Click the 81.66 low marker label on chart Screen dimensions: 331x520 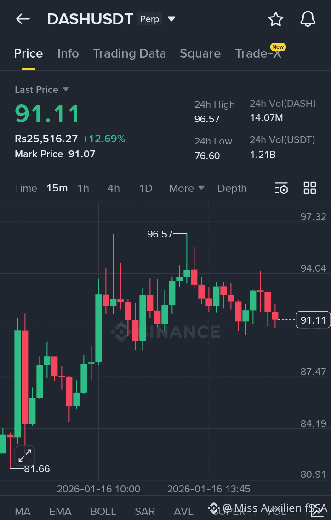[37, 468]
